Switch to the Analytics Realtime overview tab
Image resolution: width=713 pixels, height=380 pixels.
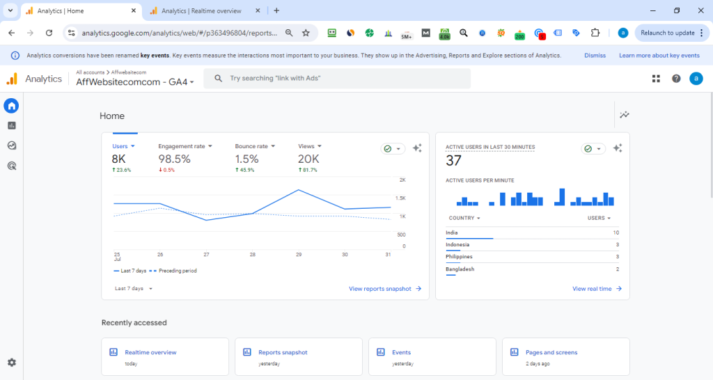tap(201, 11)
